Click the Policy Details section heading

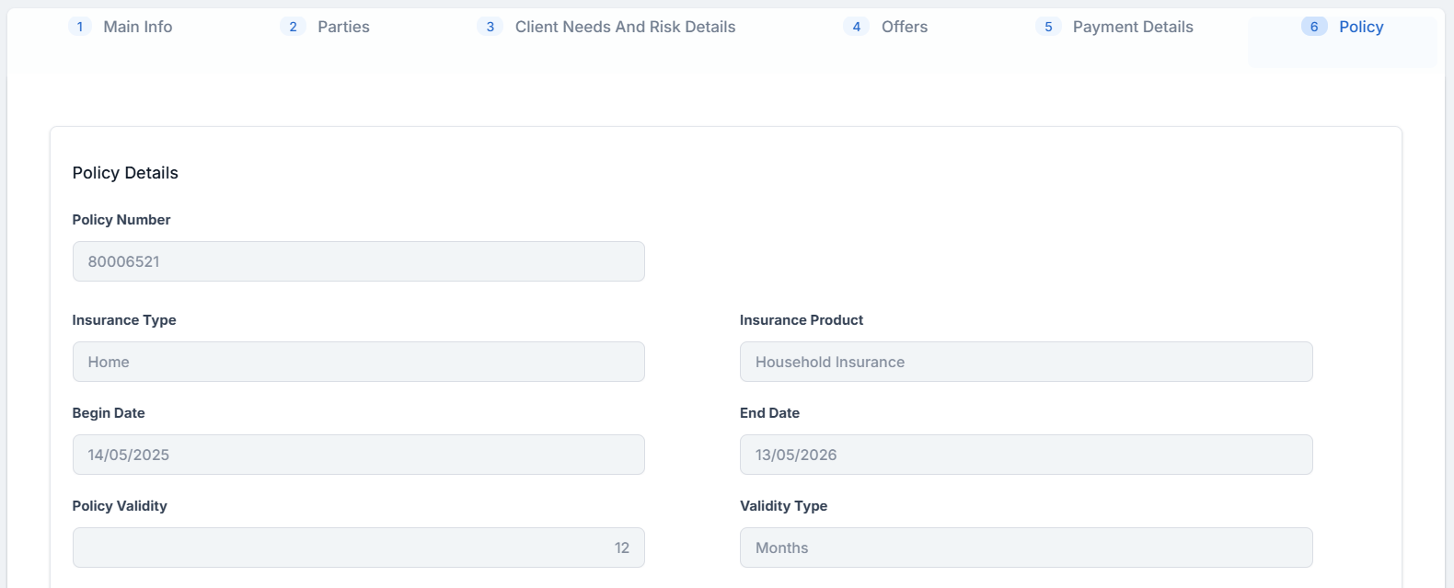point(125,173)
